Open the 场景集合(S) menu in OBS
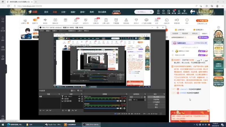226x127 pixels. (72, 31)
